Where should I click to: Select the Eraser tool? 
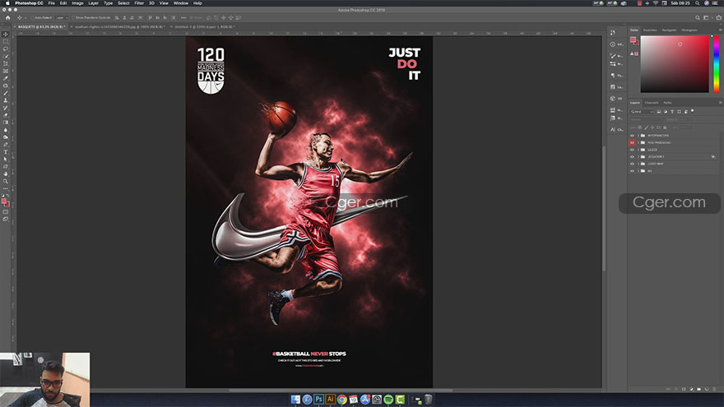pyautogui.click(x=6, y=115)
